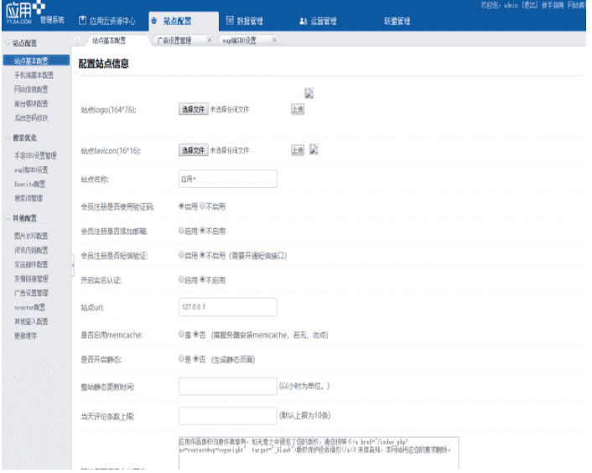The image size is (592, 473).
Task: Focus the 站点名称 input field
Action: pos(228,179)
